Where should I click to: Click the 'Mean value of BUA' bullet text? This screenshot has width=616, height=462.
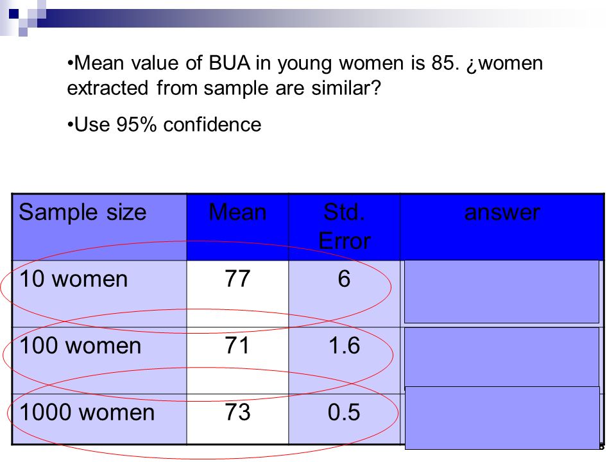point(305,75)
